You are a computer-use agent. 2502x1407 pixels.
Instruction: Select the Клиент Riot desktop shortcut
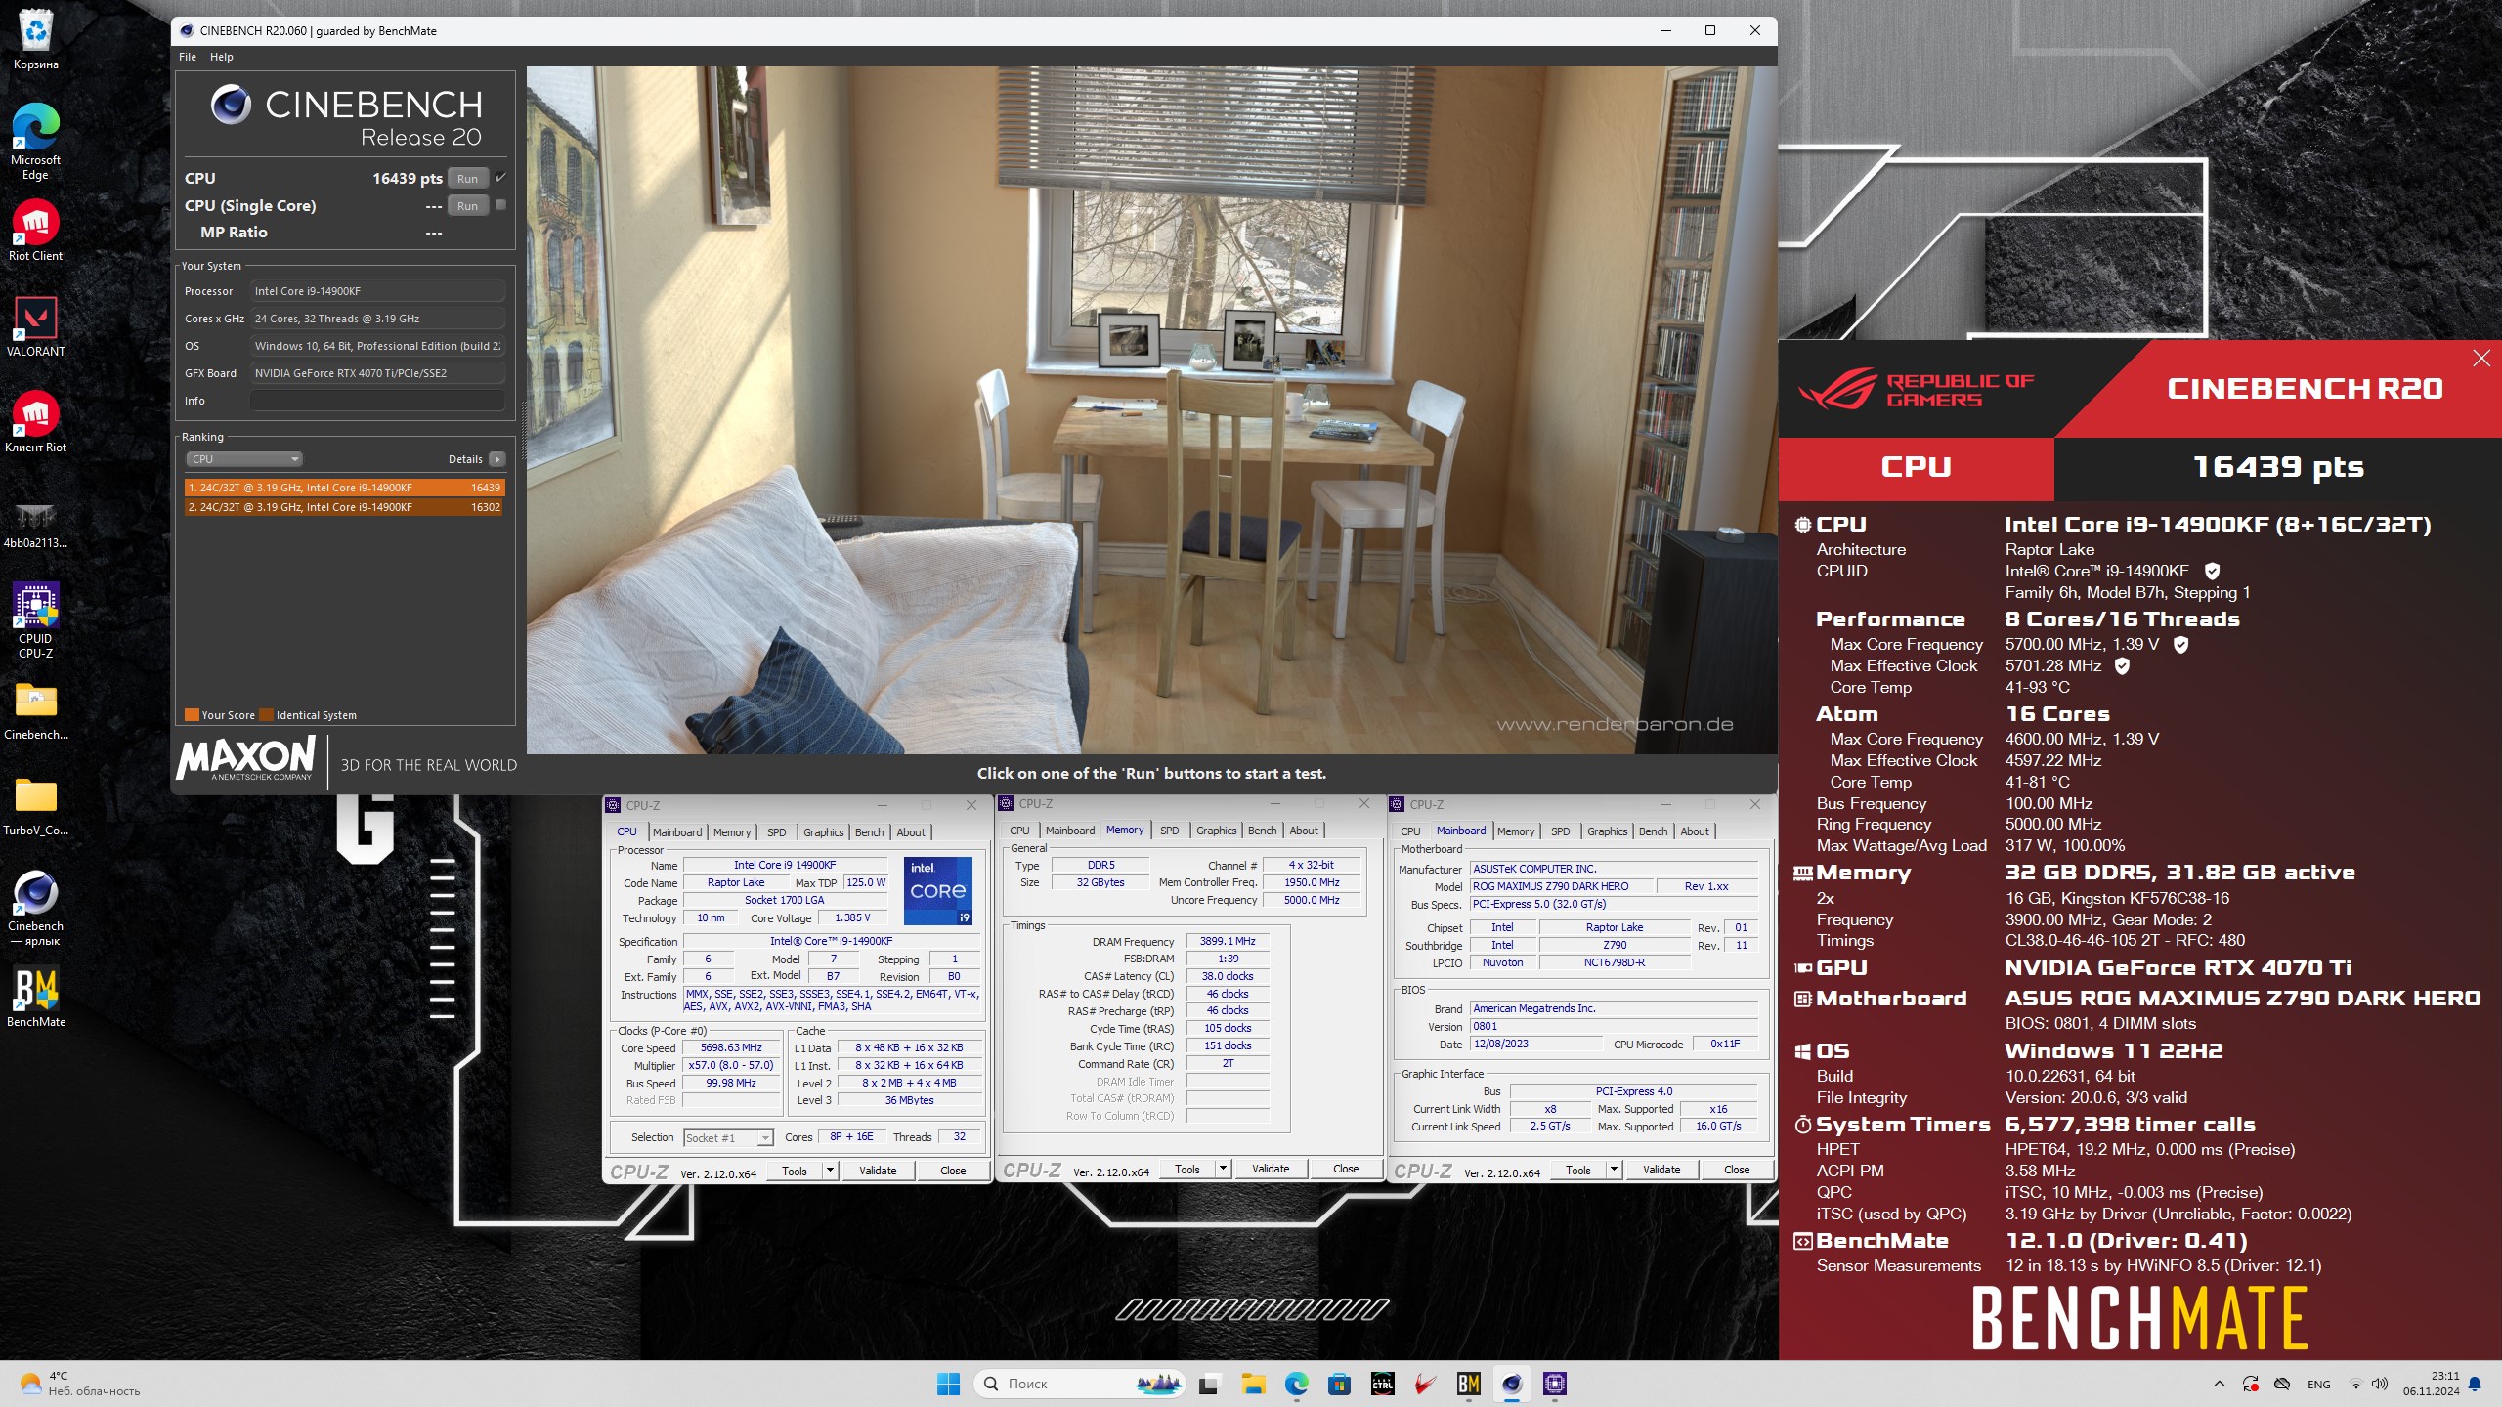[35, 422]
